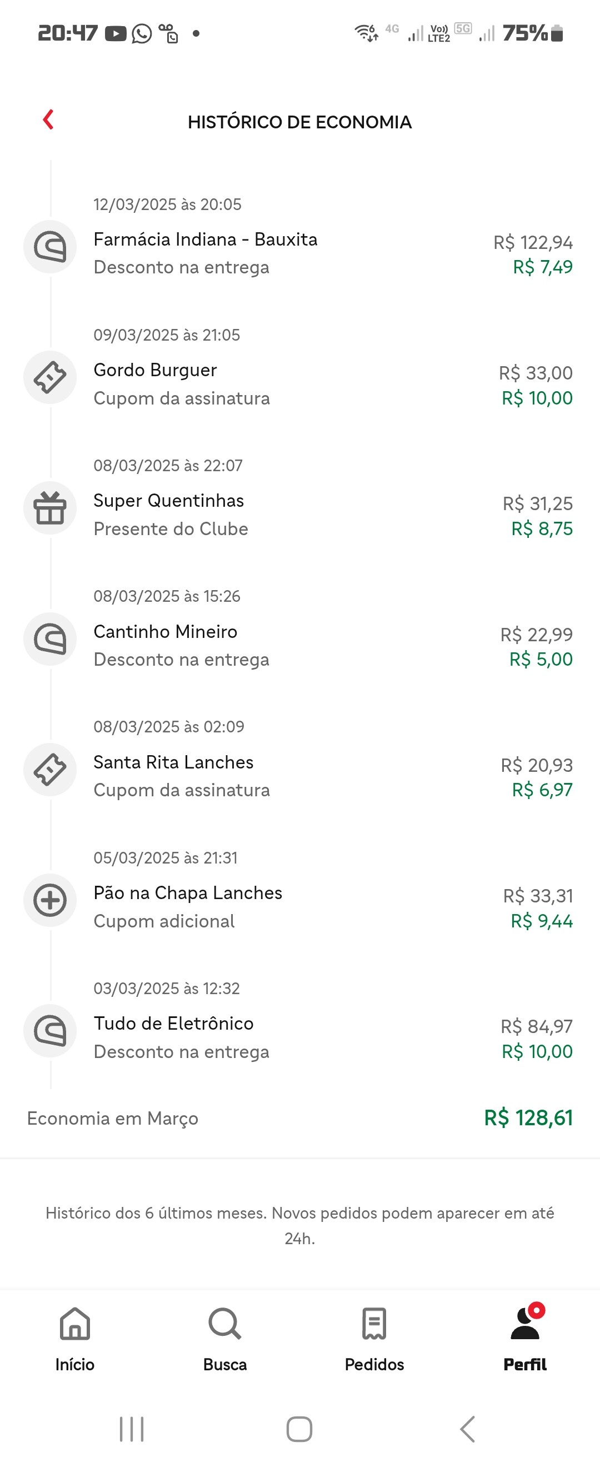Click the R$ 8,75 Super Quentinhas savings
The image size is (600, 1467).
(x=542, y=528)
